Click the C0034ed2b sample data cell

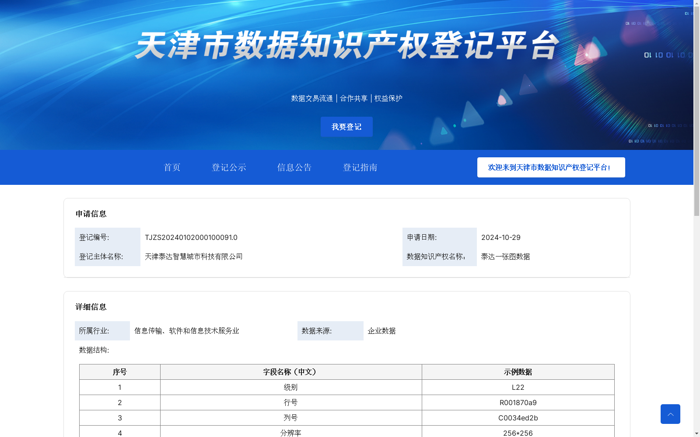point(518,418)
